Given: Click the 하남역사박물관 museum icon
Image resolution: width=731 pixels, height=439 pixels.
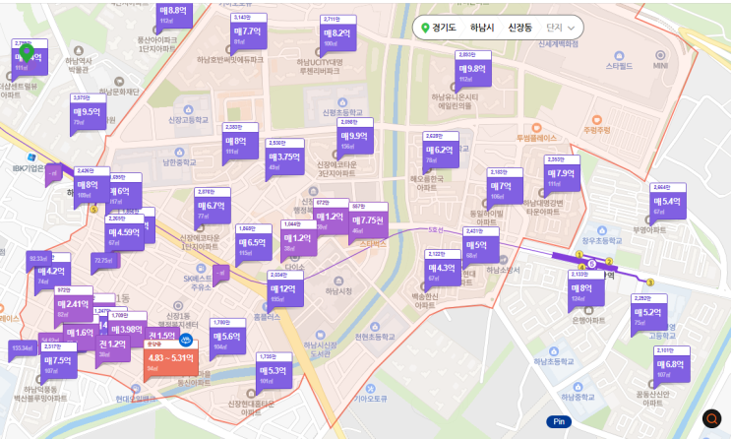Looking at the screenshot, I should pyautogui.click(x=79, y=50).
